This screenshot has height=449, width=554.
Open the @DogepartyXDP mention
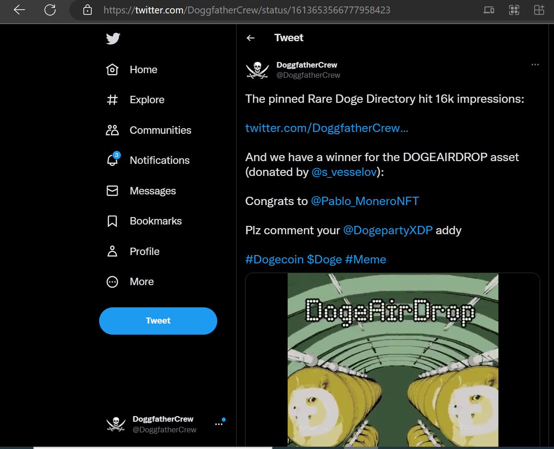(388, 231)
